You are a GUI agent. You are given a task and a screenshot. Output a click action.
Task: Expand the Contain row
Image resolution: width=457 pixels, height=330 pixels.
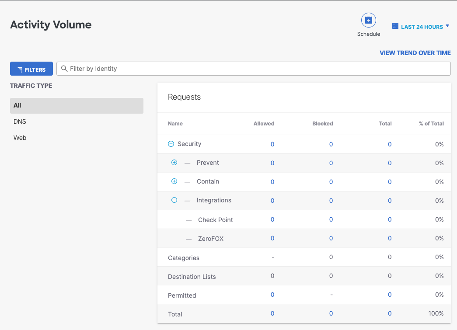(174, 181)
